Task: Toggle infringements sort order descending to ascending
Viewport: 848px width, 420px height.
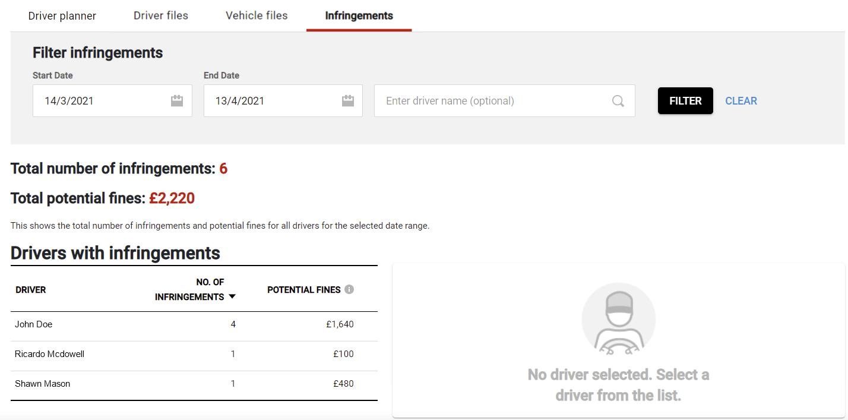Action: [232, 296]
